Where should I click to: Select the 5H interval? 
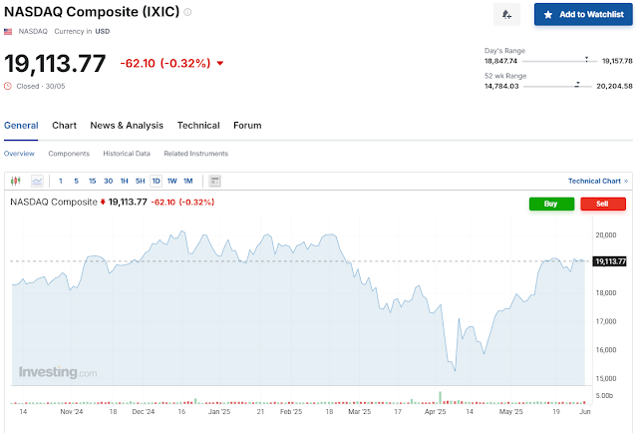[x=140, y=181]
